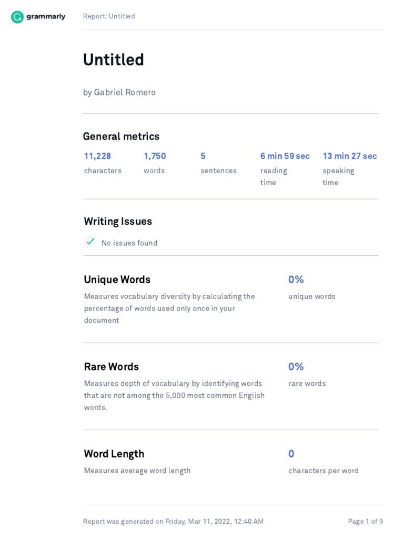Click the author name Gabriel Romero

[125, 93]
